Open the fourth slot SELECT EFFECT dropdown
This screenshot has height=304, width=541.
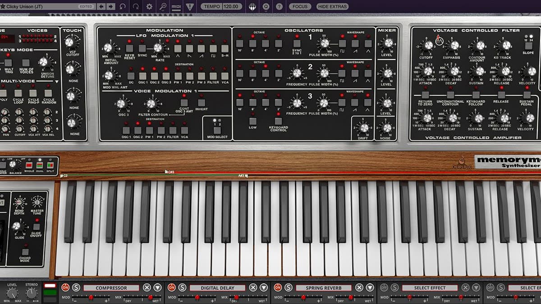click(x=430, y=288)
